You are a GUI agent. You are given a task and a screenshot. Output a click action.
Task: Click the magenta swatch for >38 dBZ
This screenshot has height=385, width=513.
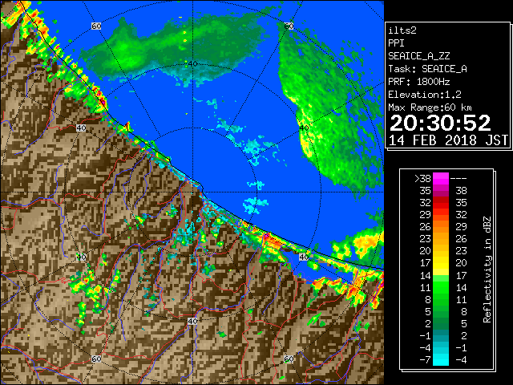pyautogui.click(x=441, y=178)
